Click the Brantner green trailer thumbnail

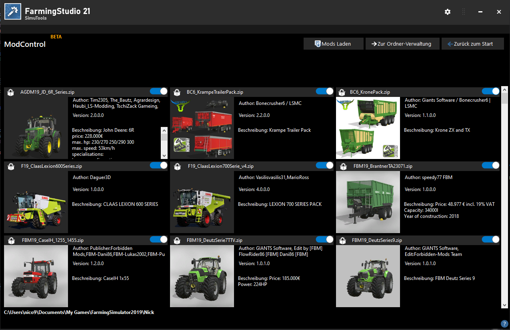click(x=368, y=202)
